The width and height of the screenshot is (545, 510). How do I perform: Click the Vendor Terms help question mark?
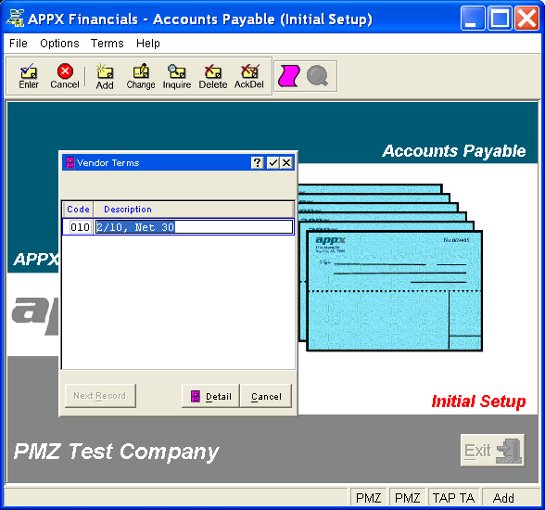pyautogui.click(x=258, y=162)
